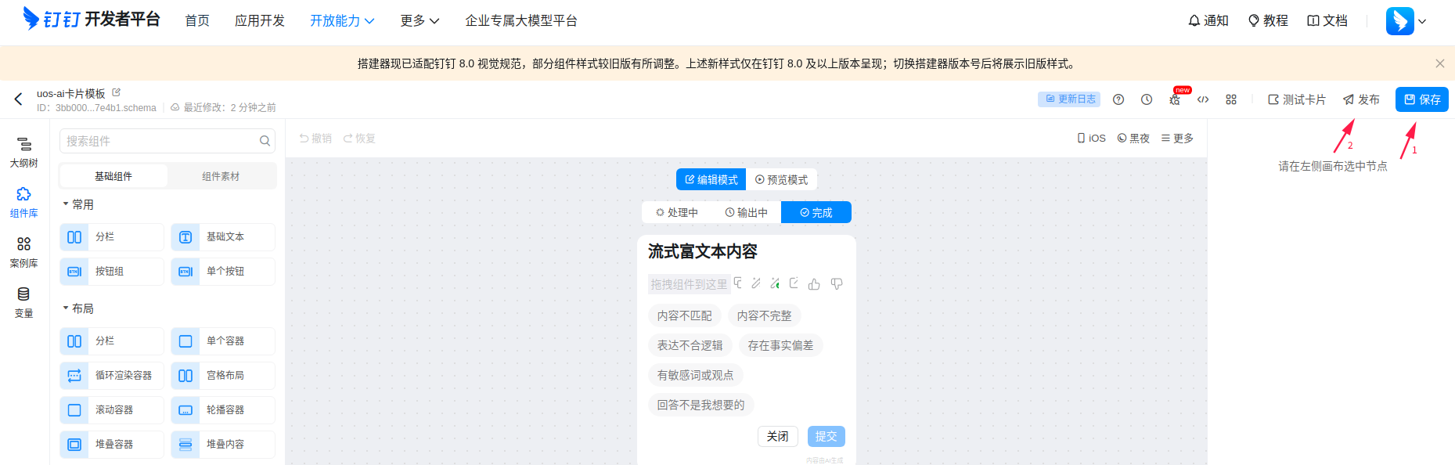Click the 内容不匹配 feedback tag
The height and width of the screenshot is (465, 1455).
[685, 315]
